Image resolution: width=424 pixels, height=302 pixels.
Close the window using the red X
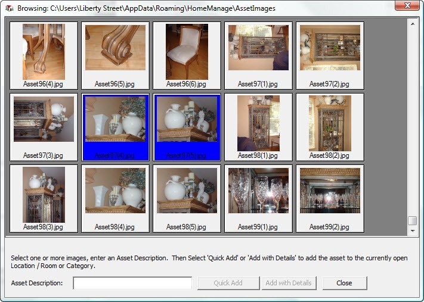coord(407,5)
